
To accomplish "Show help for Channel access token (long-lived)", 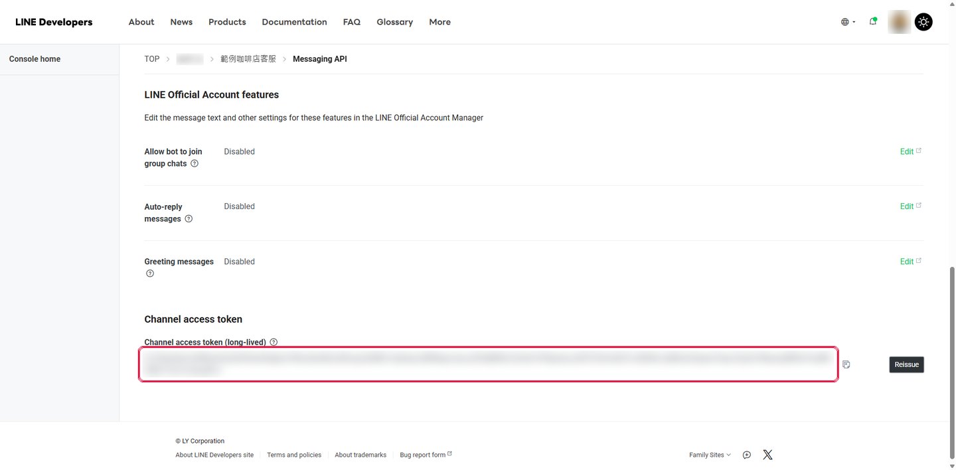I will coord(274,343).
